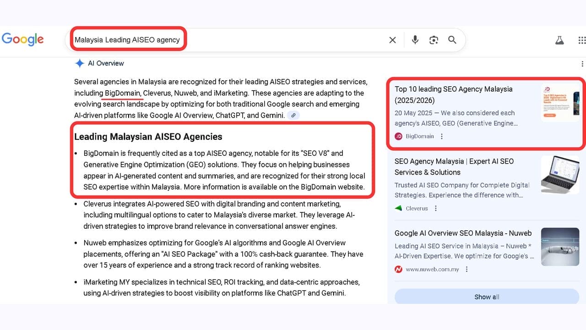Click the link chip after Gemini paragraph

point(293,115)
